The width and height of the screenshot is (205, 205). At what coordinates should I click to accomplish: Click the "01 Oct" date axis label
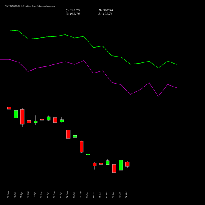point(93,195)
